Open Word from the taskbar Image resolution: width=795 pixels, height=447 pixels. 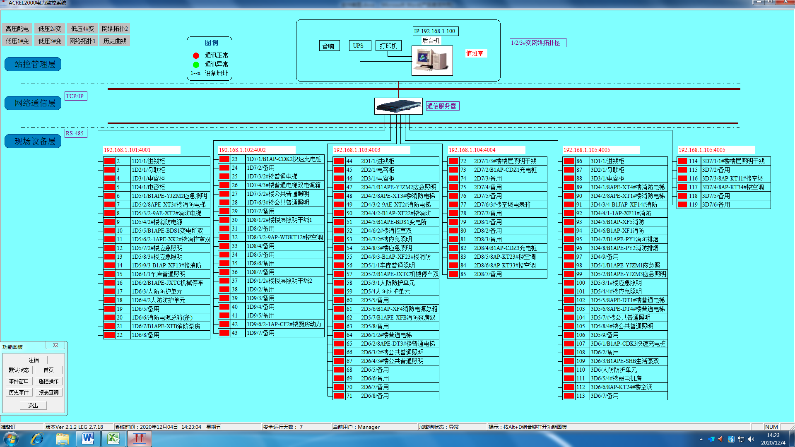pyautogui.click(x=88, y=438)
